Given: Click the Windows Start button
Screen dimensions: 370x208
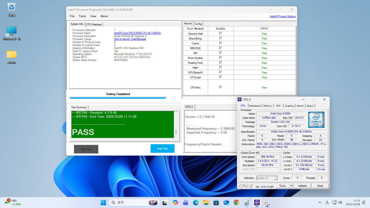Looking at the screenshot, I should (103, 202).
